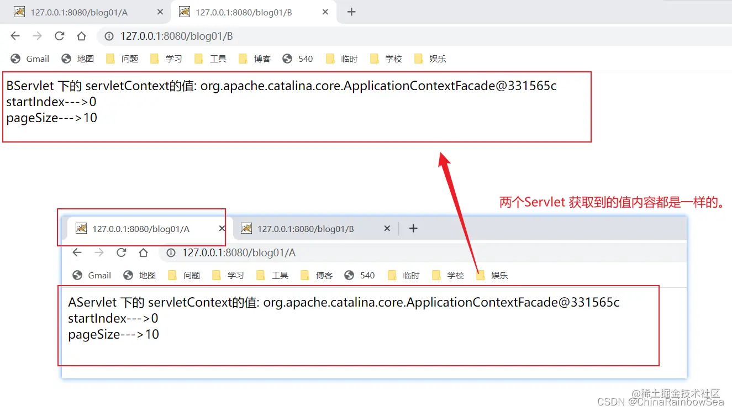Click the address bar showing blog01/A
Viewport: 732px width, 411px height.
pos(423,252)
